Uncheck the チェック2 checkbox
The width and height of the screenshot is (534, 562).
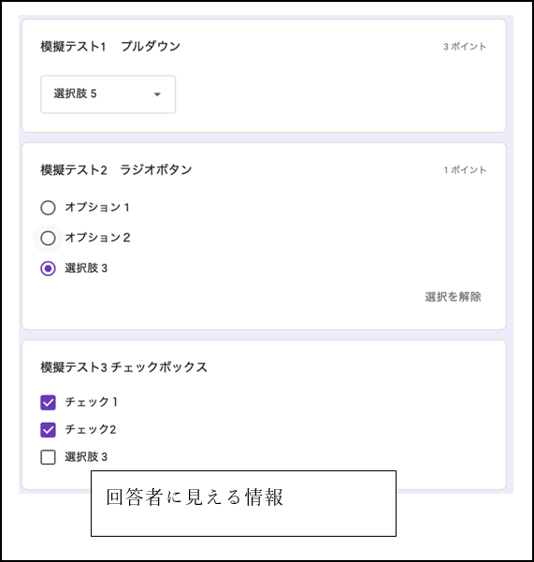coord(48,430)
